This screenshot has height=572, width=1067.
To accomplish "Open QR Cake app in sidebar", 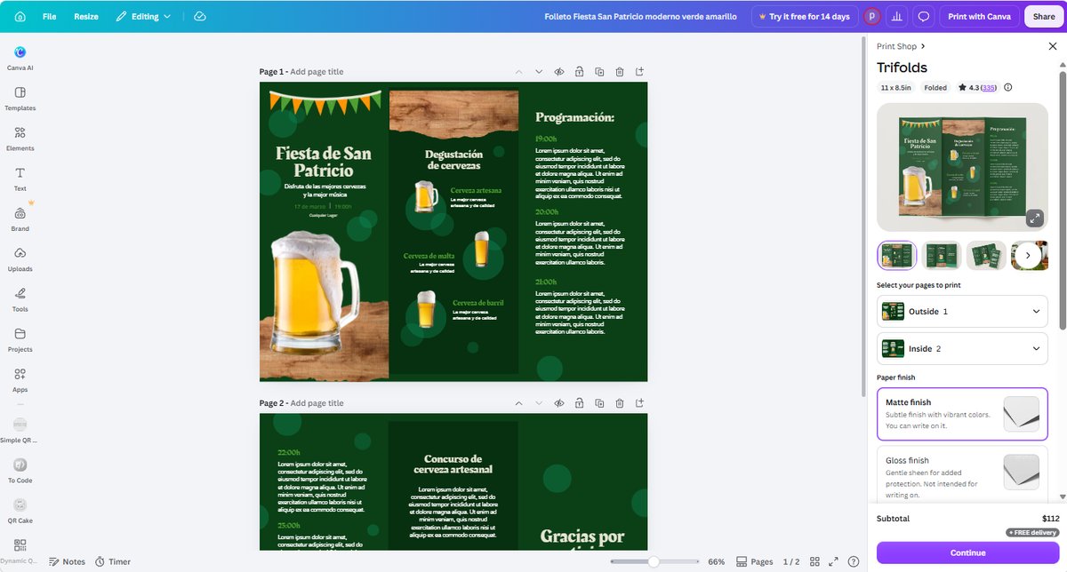I will point(20,511).
